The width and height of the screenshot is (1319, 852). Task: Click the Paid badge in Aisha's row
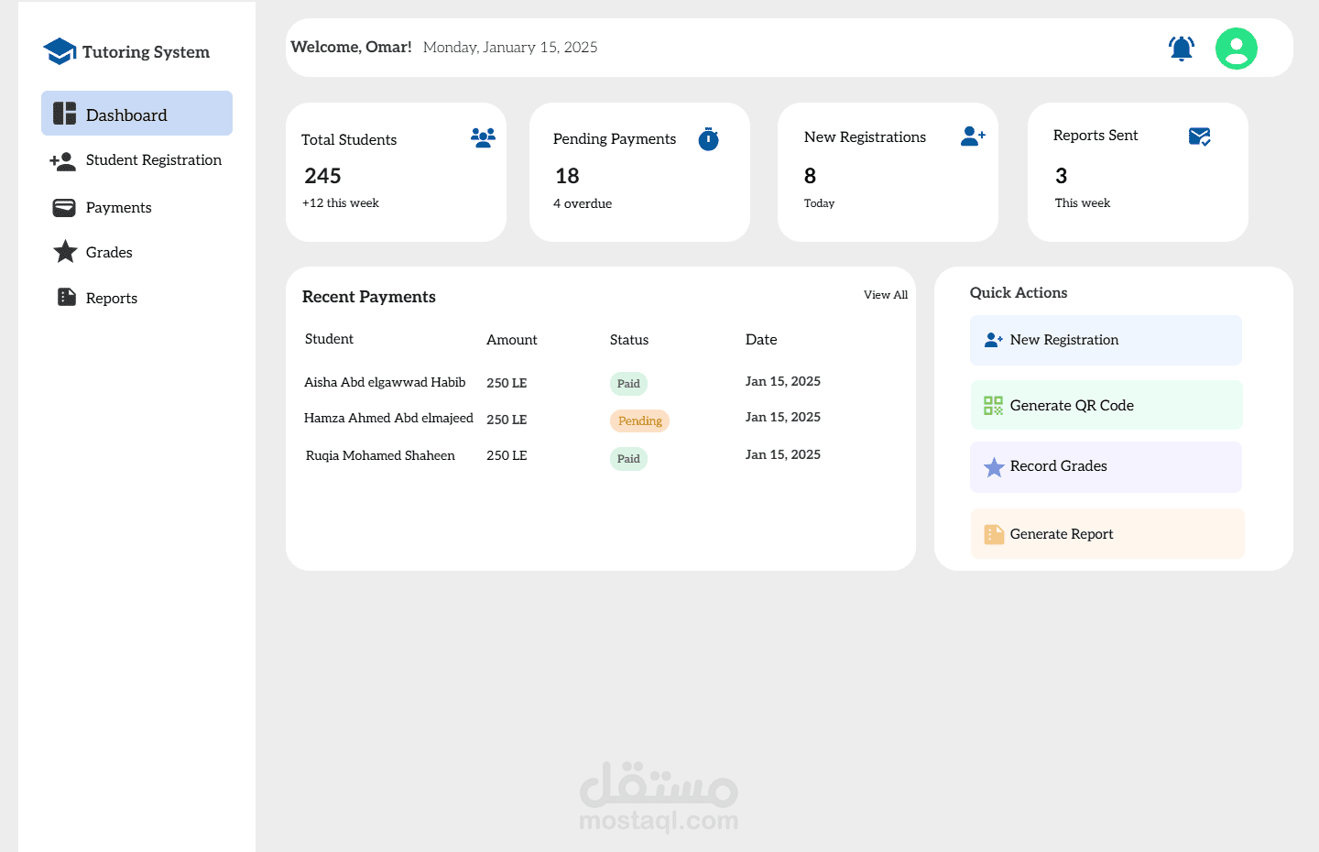coord(628,384)
